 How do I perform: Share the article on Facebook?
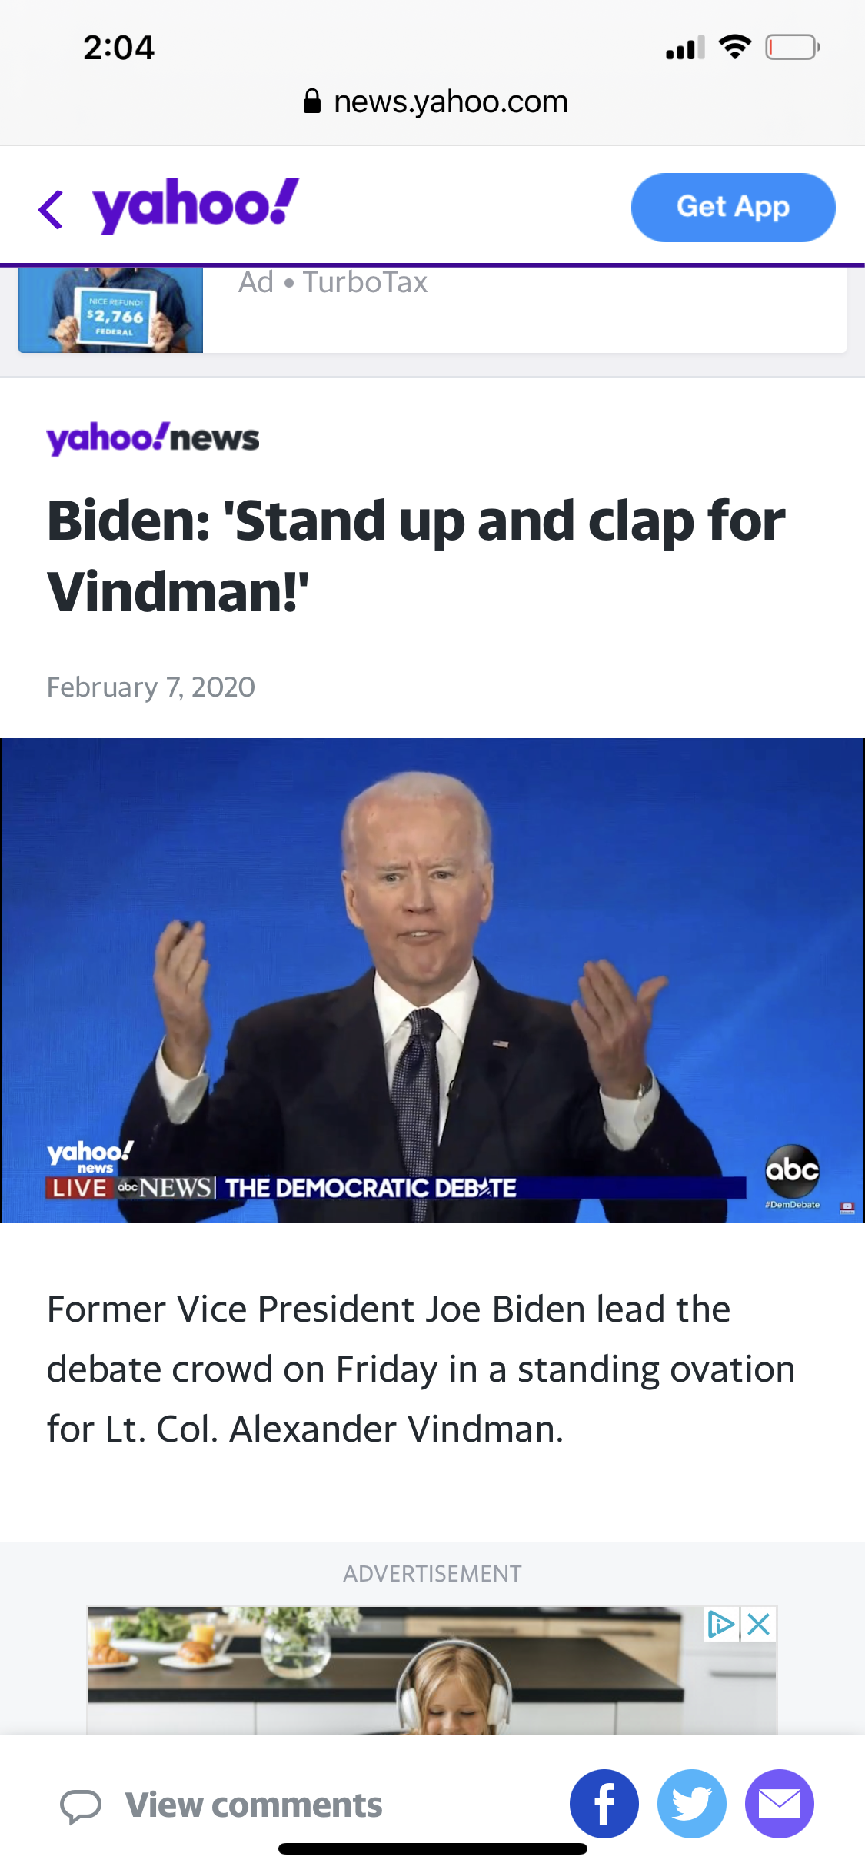[604, 1804]
